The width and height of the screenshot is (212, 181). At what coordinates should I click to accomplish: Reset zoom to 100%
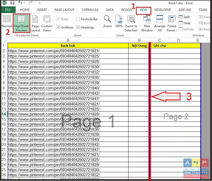point(119,22)
